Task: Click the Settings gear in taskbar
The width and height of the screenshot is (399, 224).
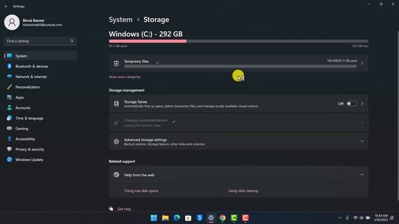Action: 211,218
